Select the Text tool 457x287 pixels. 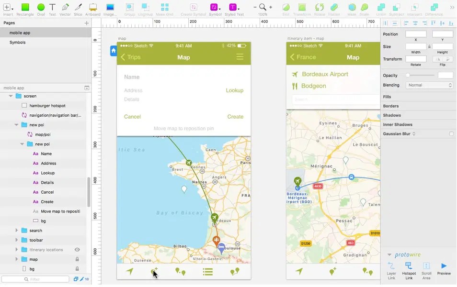tap(52, 7)
